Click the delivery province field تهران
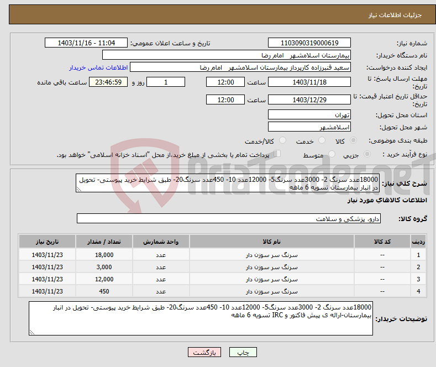The width and height of the screenshot is (436, 367). (x=309, y=114)
